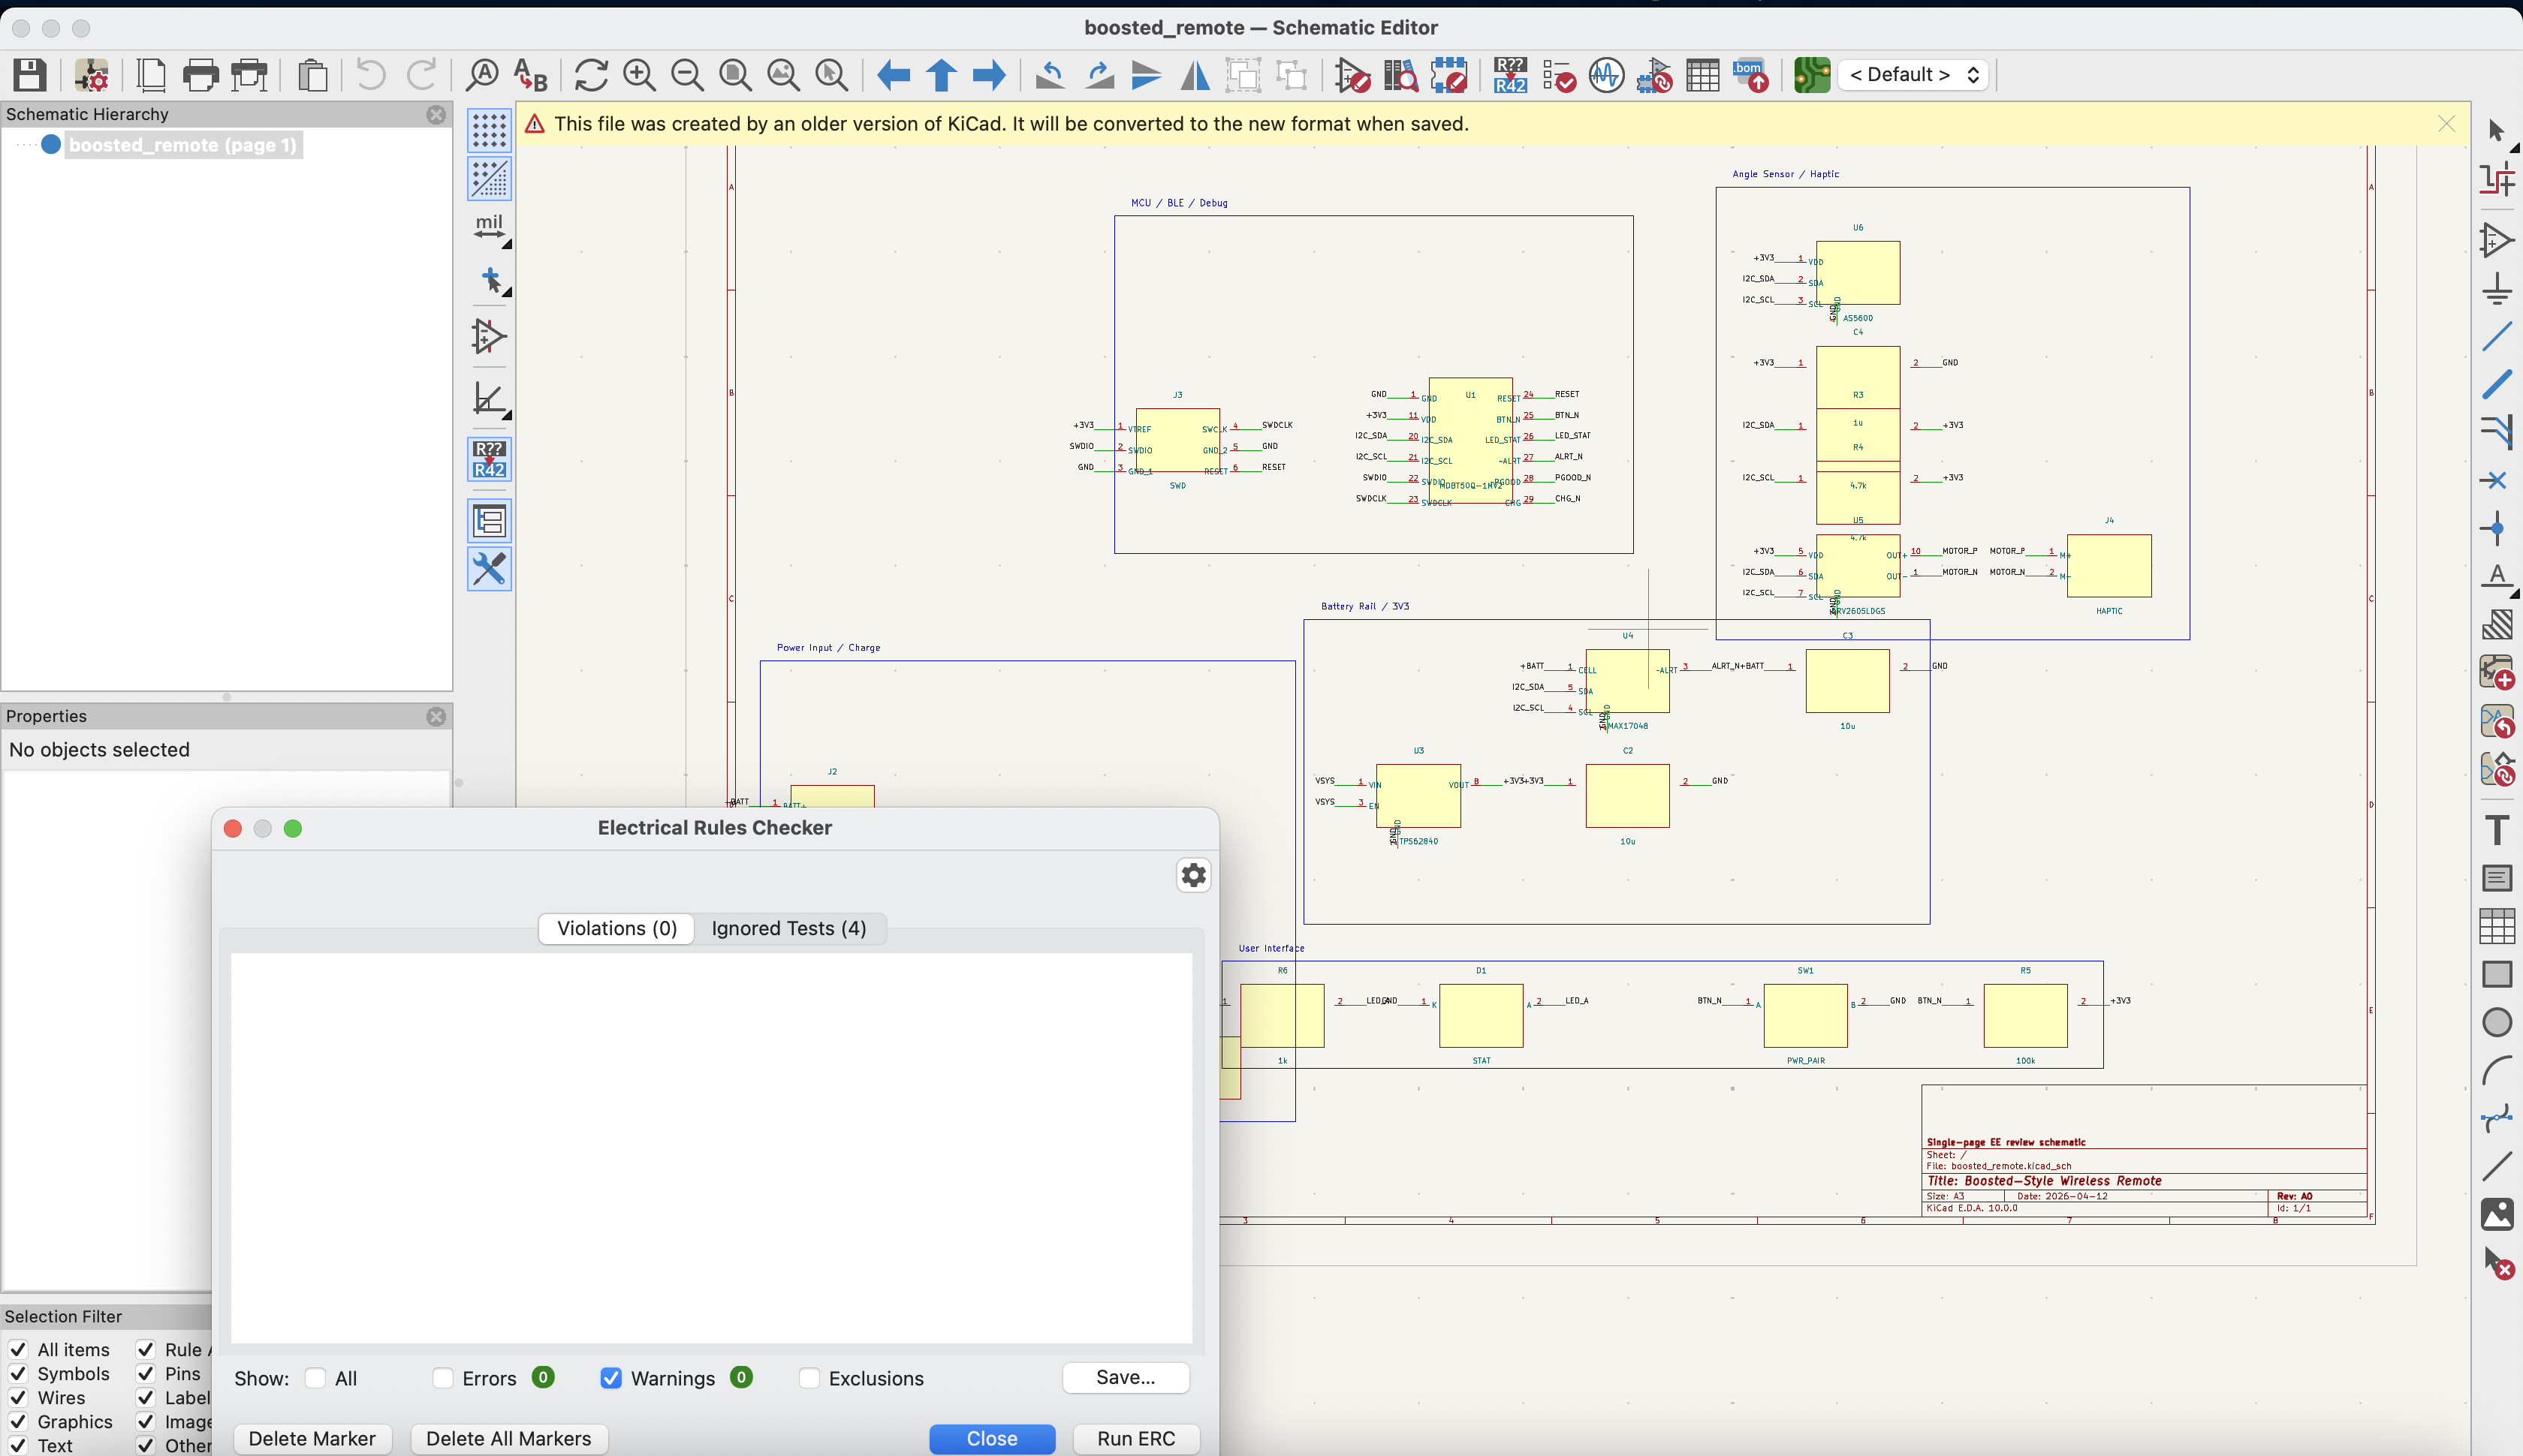Expand the mil units dropdown arrow
This screenshot has height=1456, width=2523.
point(506,244)
